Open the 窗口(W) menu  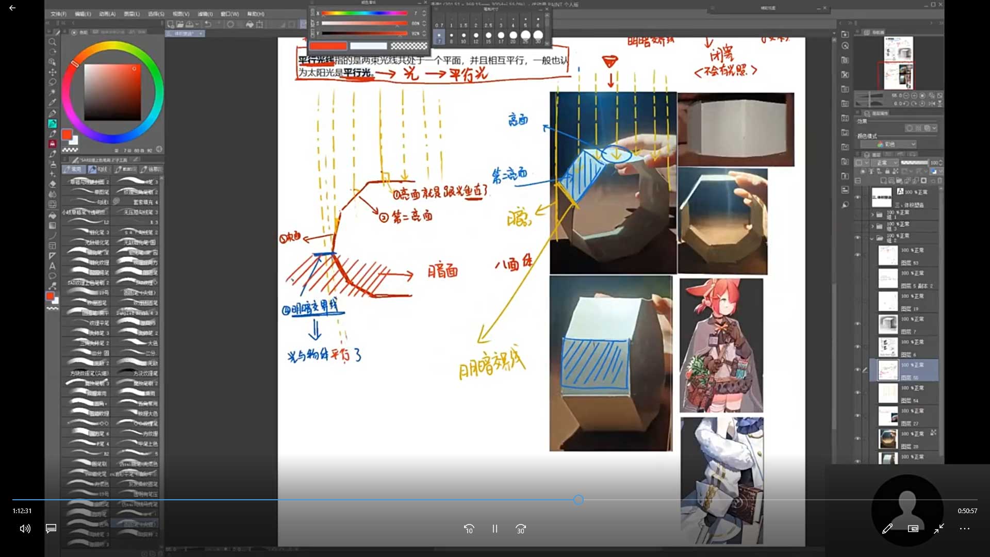click(229, 14)
